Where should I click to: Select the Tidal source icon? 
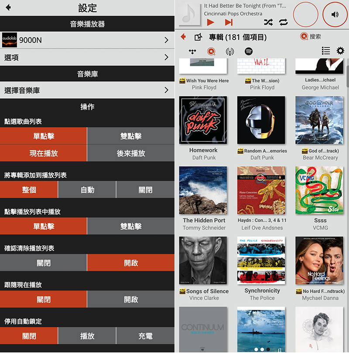192,51
